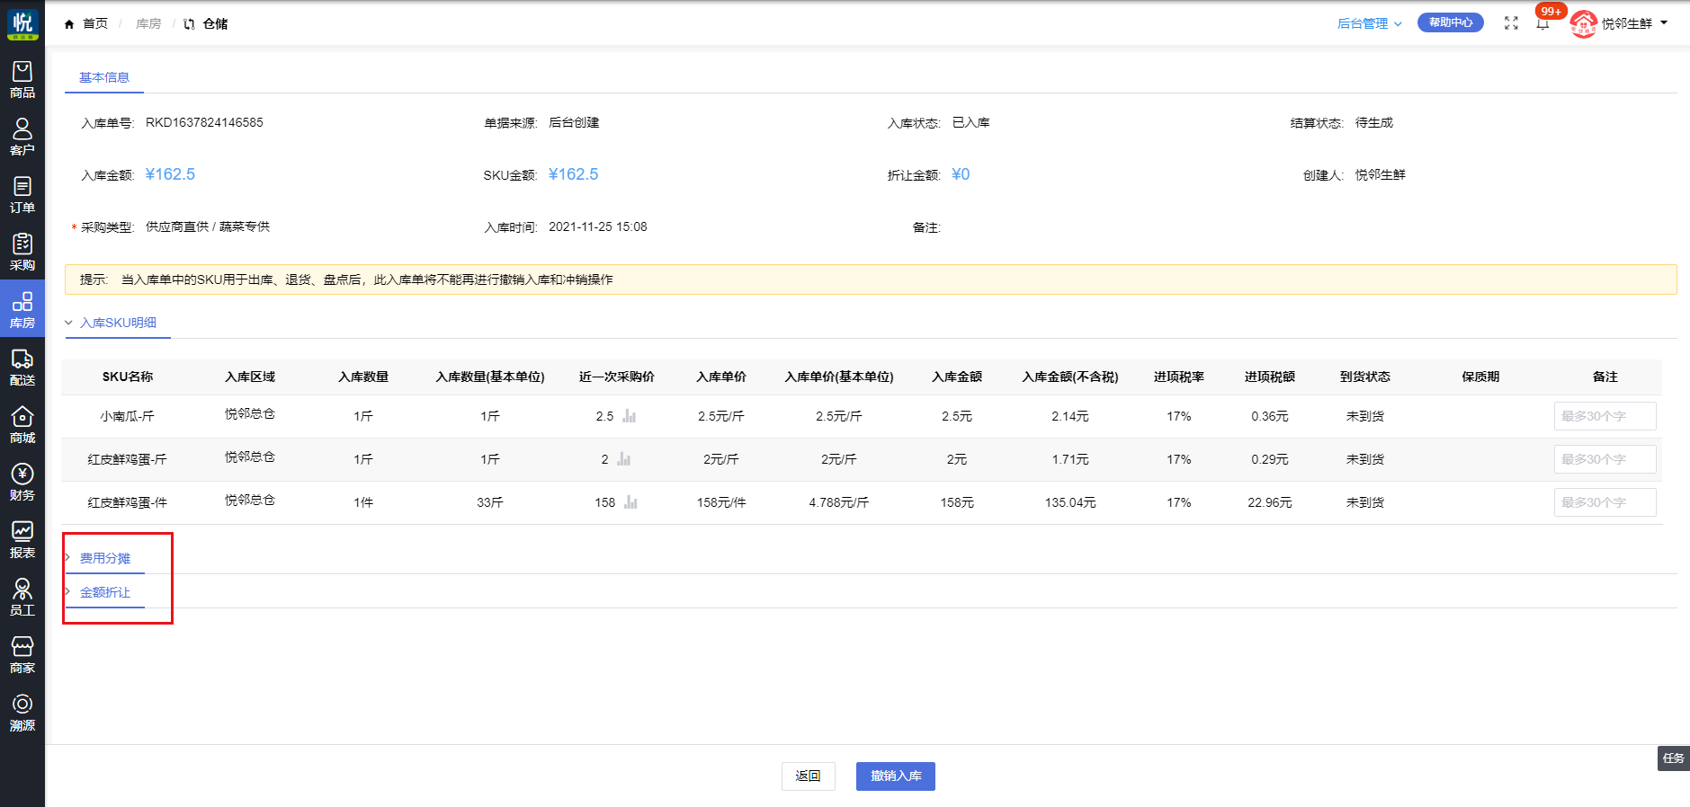1690x807 pixels.
Task: Click the 4.788元/斤 unit price cell
Action: [838, 502]
